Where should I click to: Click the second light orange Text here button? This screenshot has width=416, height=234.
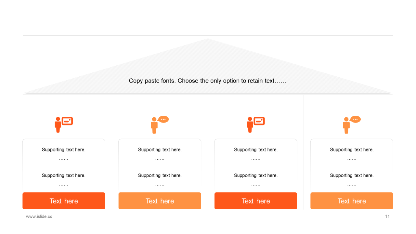[x=160, y=201]
